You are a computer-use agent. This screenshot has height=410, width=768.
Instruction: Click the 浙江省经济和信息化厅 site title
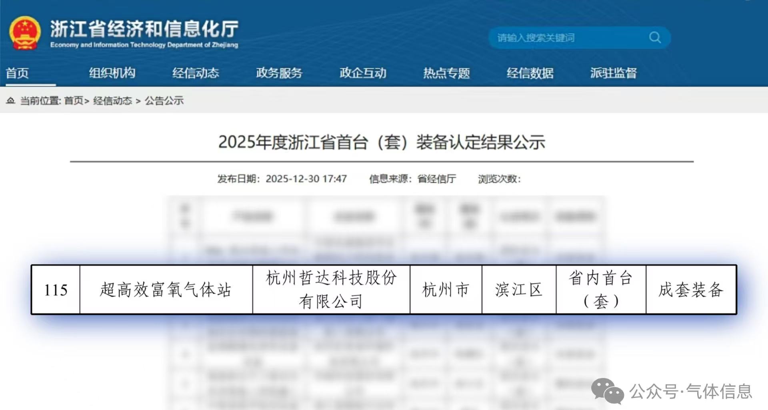coord(144,30)
